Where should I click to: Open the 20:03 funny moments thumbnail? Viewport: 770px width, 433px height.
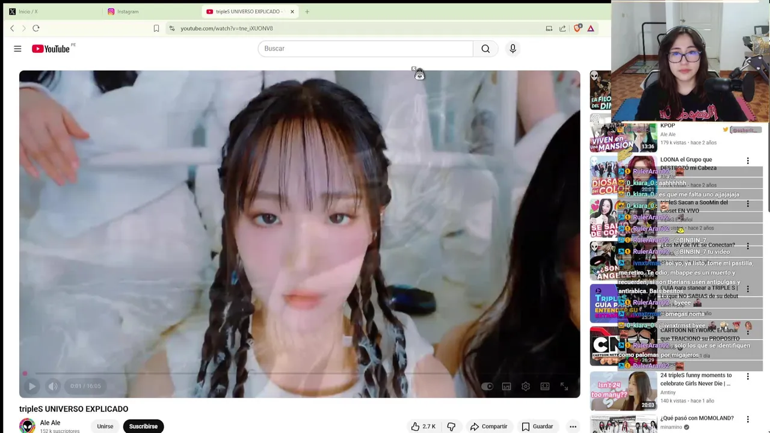coord(623,391)
